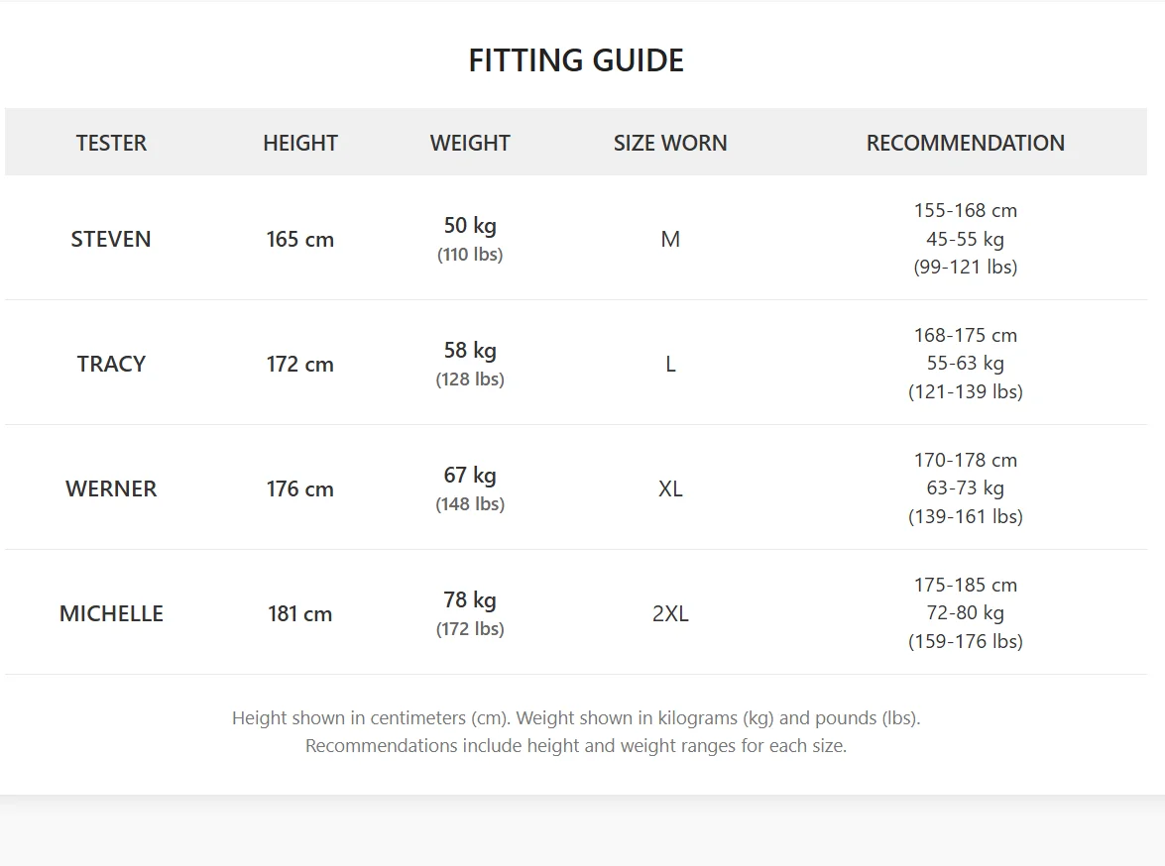Select tester name MICHELLE
The image size is (1165, 866).
click(x=111, y=613)
